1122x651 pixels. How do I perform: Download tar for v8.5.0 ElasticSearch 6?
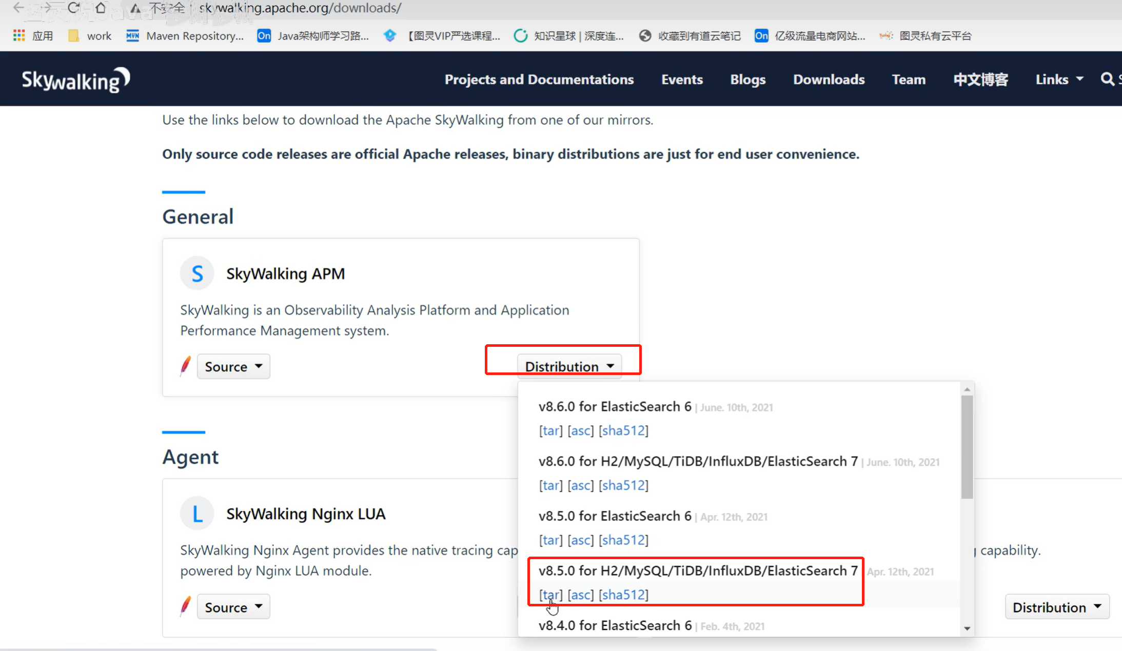(x=551, y=540)
